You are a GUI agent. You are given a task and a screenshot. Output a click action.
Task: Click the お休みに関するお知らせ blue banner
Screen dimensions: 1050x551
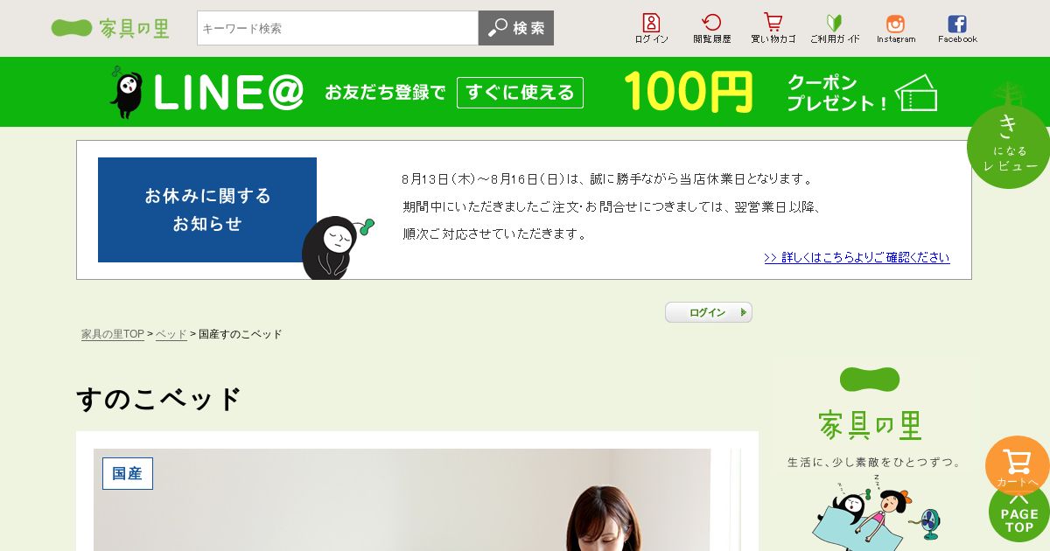tap(207, 210)
